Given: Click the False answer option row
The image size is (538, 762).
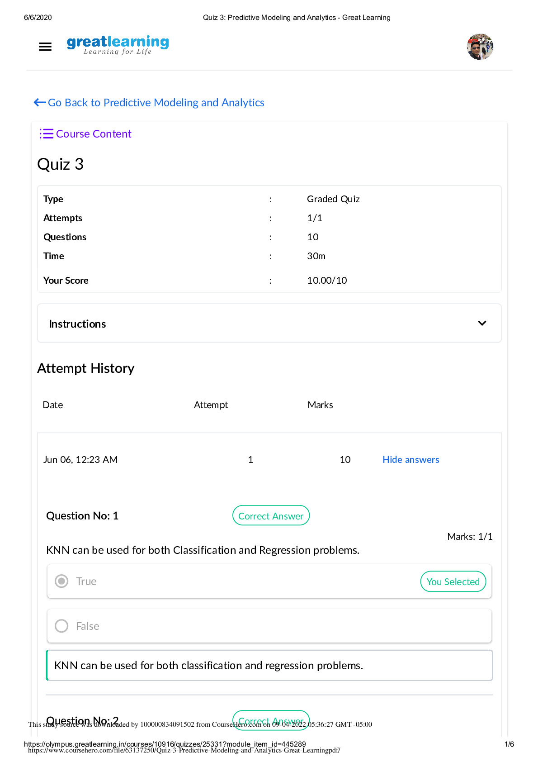Looking at the screenshot, I should [x=269, y=626].
